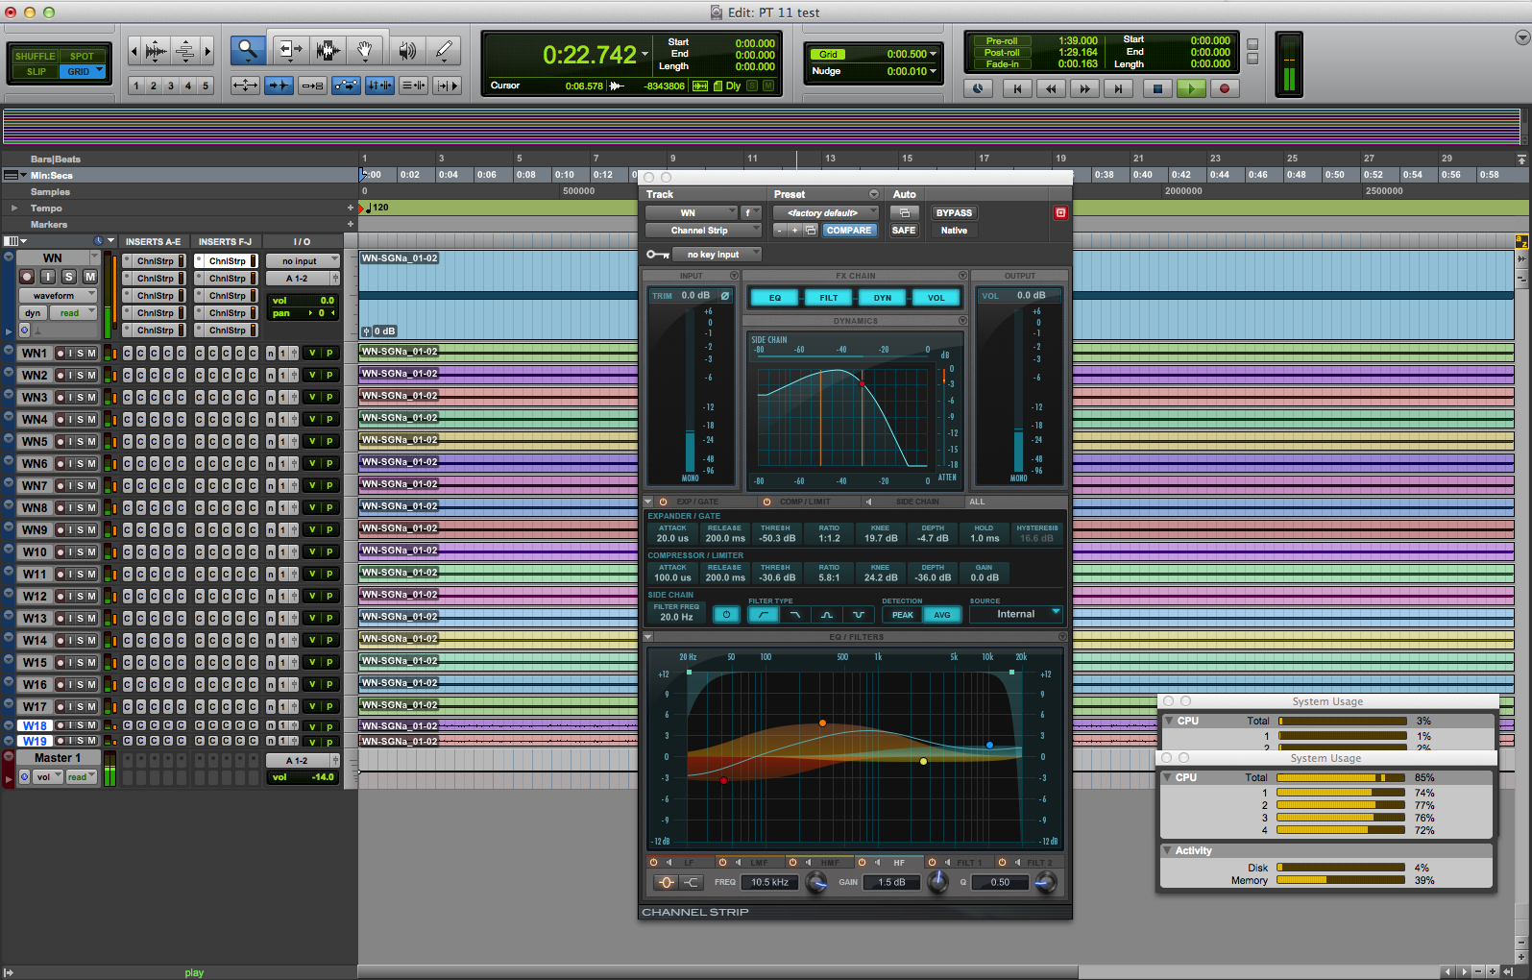This screenshot has height=980, width=1532.
Task: Toggle the side chain filter power button
Action: click(x=726, y=615)
